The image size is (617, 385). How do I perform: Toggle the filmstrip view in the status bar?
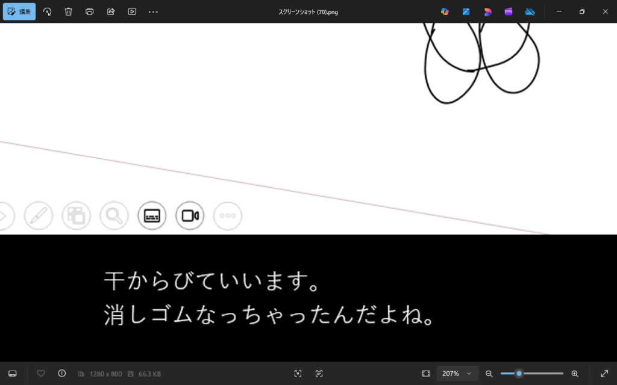pyautogui.click(x=12, y=374)
